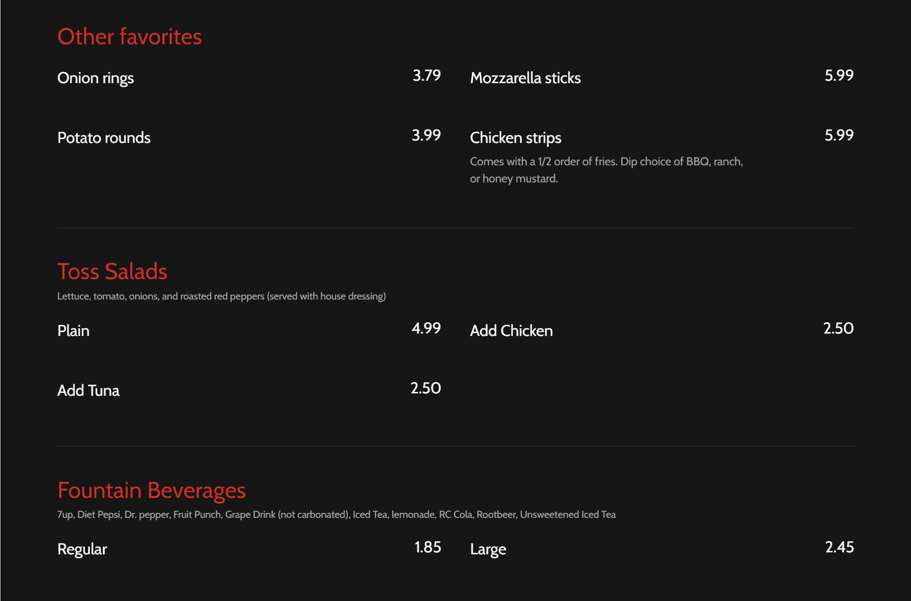Click the 4.99 Plain salad price
The height and width of the screenshot is (601, 911).
[x=426, y=329]
